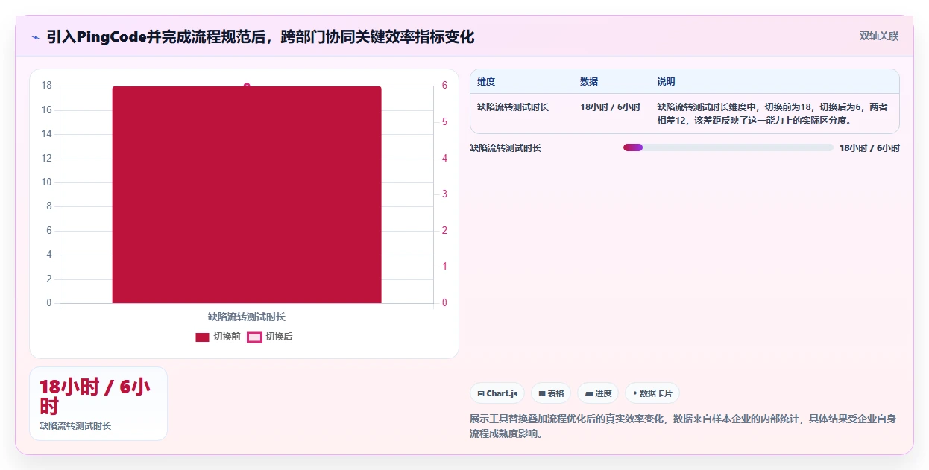Click the footer note starting 展示工具替换
The width and height of the screenshot is (929, 470).
(683, 426)
